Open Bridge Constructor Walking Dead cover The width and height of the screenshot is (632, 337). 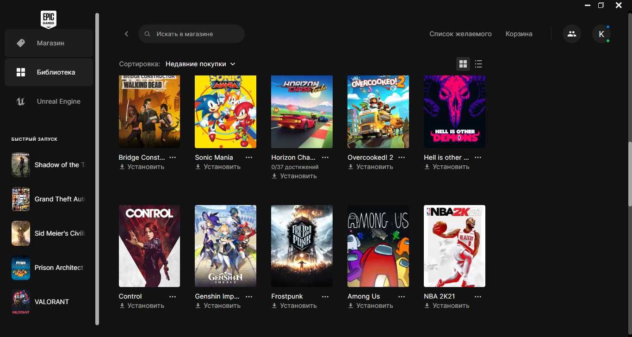tap(149, 112)
